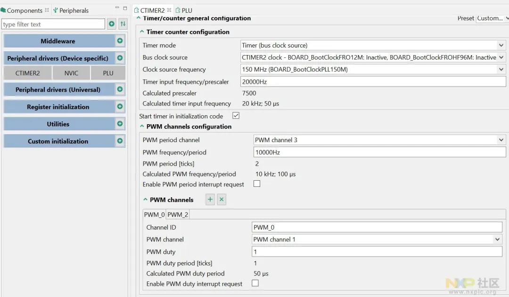
Task: Click the sort order icon next to filter
Action: [123, 24]
